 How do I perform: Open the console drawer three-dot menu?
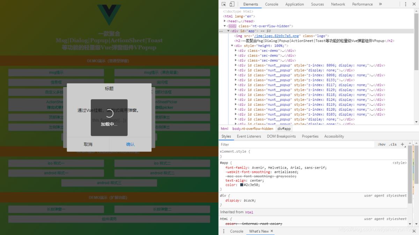[224, 231]
